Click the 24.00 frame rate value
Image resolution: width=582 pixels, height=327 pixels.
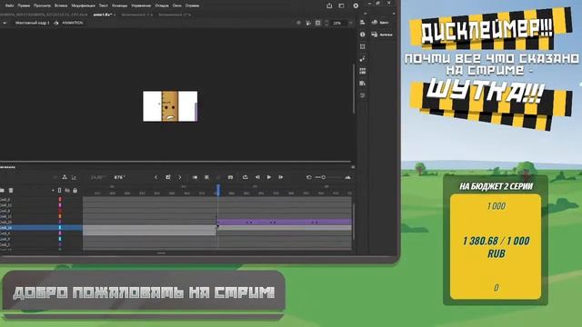tap(97, 178)
